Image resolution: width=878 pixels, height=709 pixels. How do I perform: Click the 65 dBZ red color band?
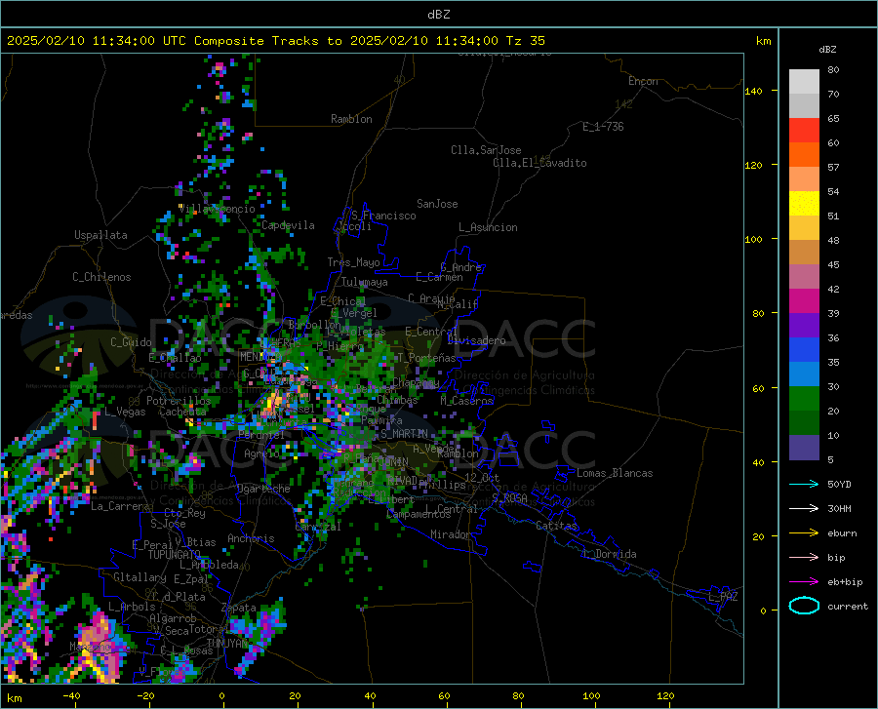pyautogui.click(x=804, y=131)
